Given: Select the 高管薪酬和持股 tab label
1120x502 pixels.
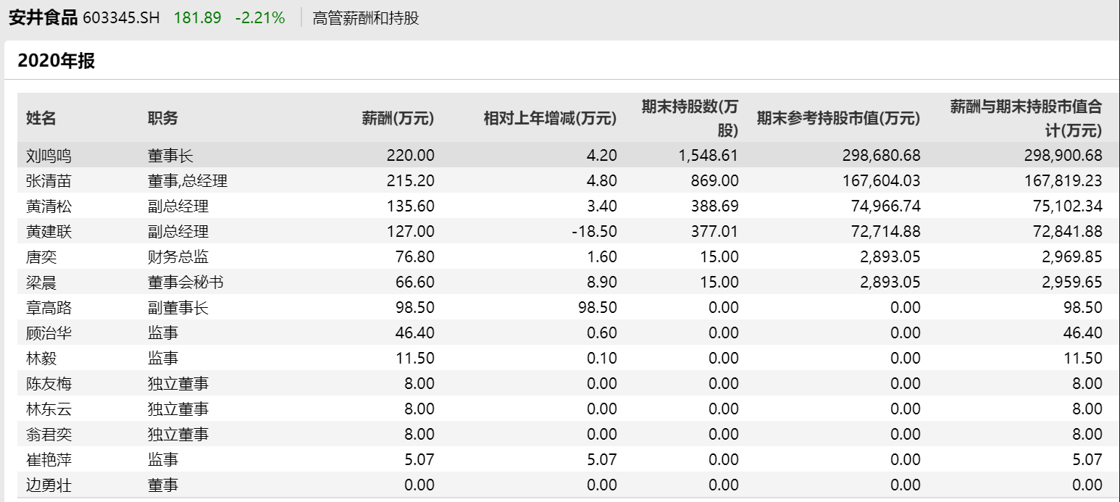Looking at the screenshot, I should tap(366, 18).
